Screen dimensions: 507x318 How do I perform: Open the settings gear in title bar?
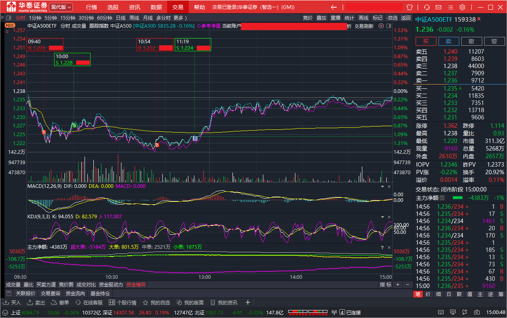coord(462,7)
